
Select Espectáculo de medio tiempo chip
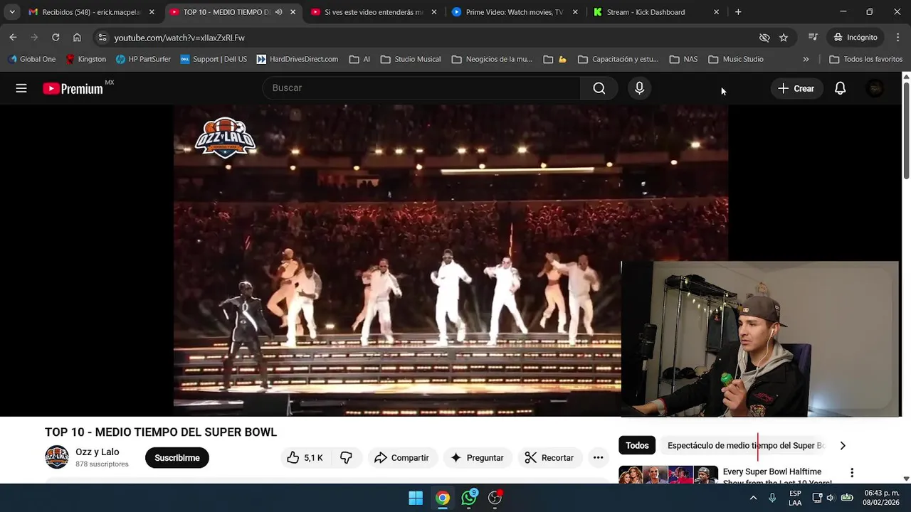(x=745, y=446)
